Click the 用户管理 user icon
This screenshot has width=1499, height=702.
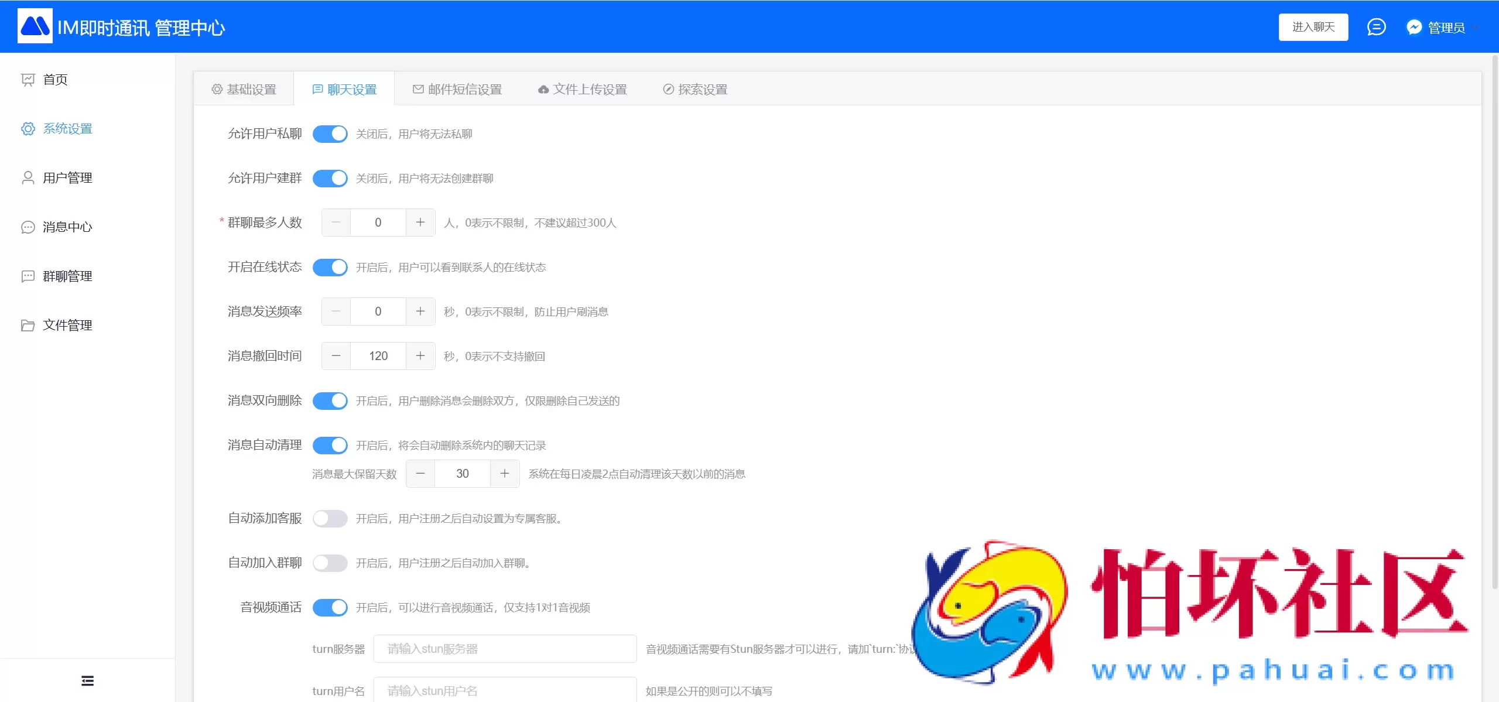(28, 177)
